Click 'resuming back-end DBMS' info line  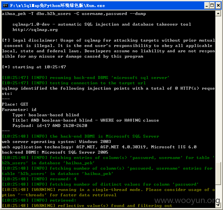tap(85, 78)
